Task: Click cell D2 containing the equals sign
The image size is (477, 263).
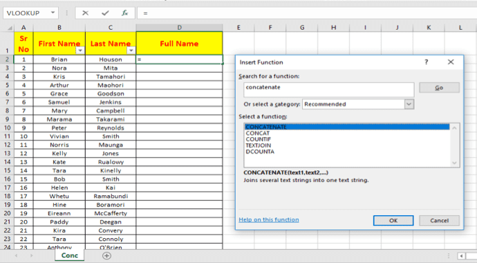Action: (x=180, y=60)
